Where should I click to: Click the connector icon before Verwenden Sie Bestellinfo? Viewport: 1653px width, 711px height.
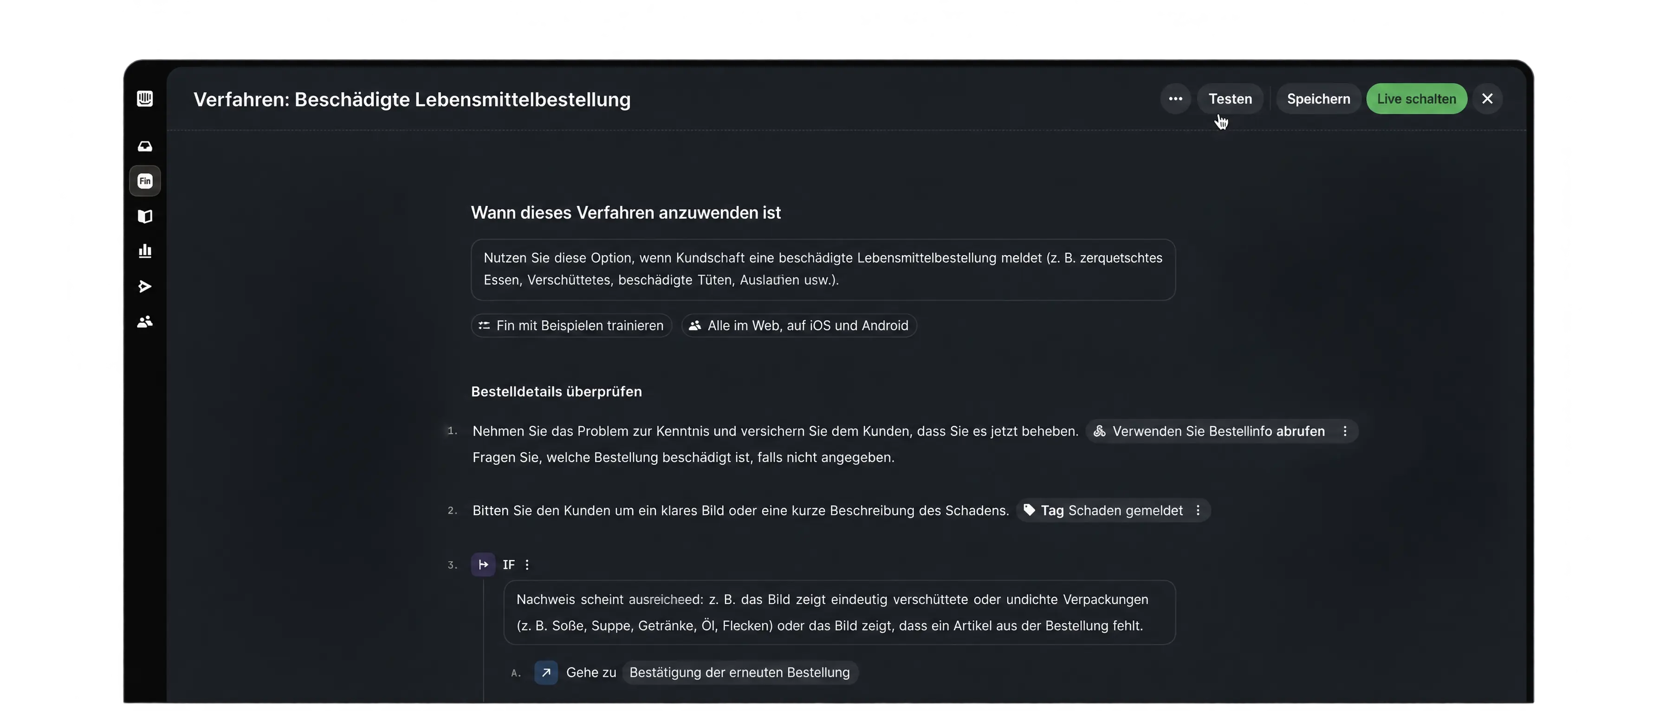(x=1099, y=431)
